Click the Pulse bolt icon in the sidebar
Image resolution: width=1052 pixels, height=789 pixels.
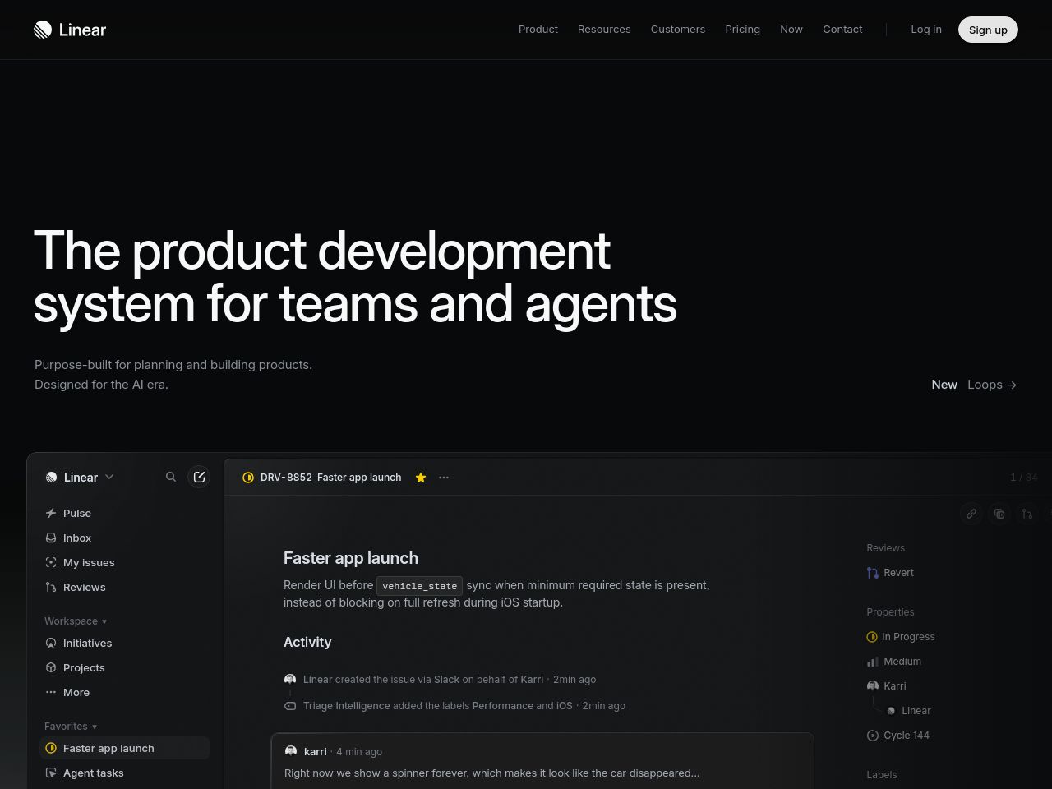point(51,513)
